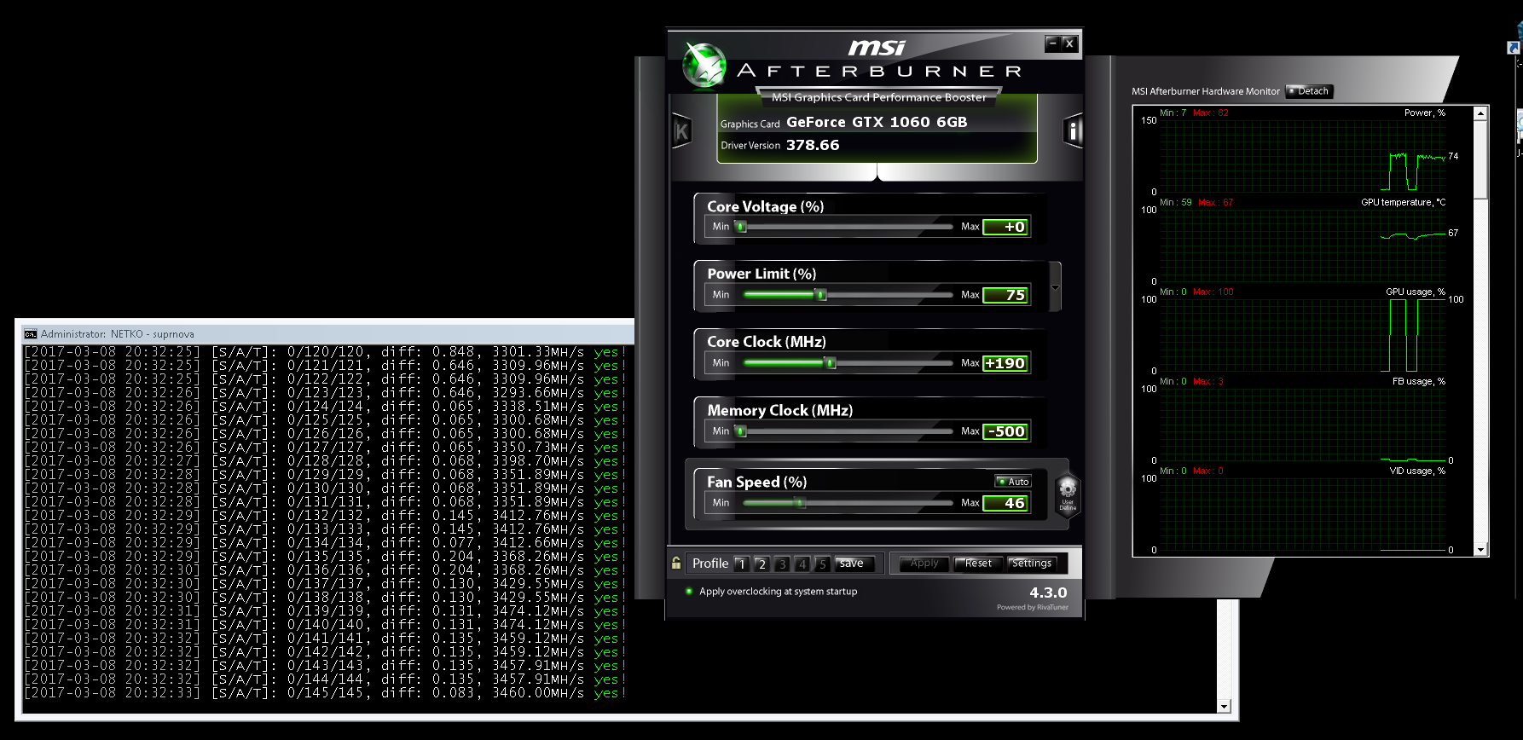The width and height of the screenshot is (1523, 740).
Task: Click the Core Clock slider handle
Action: pos(830,363)
